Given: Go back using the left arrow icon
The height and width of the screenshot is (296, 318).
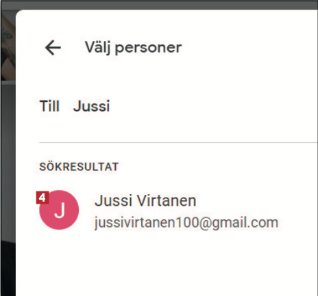Looking at the screenshot, I should pyautogui.click(x=53, y=48).
